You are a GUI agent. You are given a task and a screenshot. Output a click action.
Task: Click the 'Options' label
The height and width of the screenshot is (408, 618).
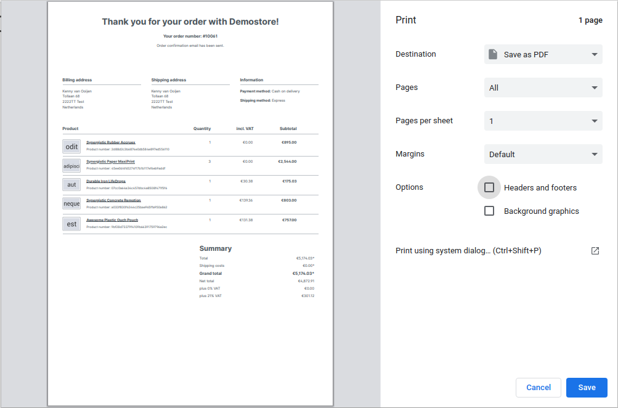point(410,187)
